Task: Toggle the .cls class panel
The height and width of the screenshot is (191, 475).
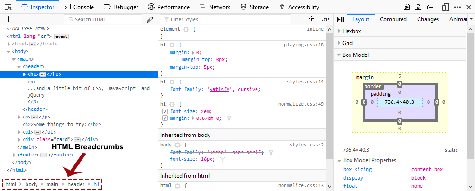Action: tap(325, 19)
